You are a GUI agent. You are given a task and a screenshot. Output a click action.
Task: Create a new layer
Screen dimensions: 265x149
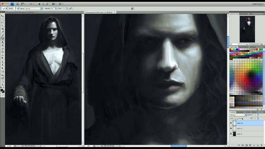[x=258, y=145]
